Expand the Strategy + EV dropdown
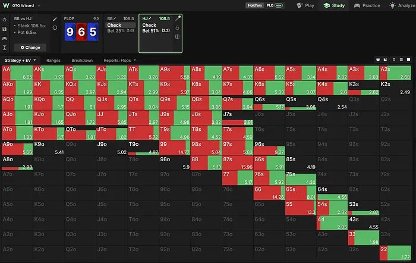416x263 pixels. point(20,60)
